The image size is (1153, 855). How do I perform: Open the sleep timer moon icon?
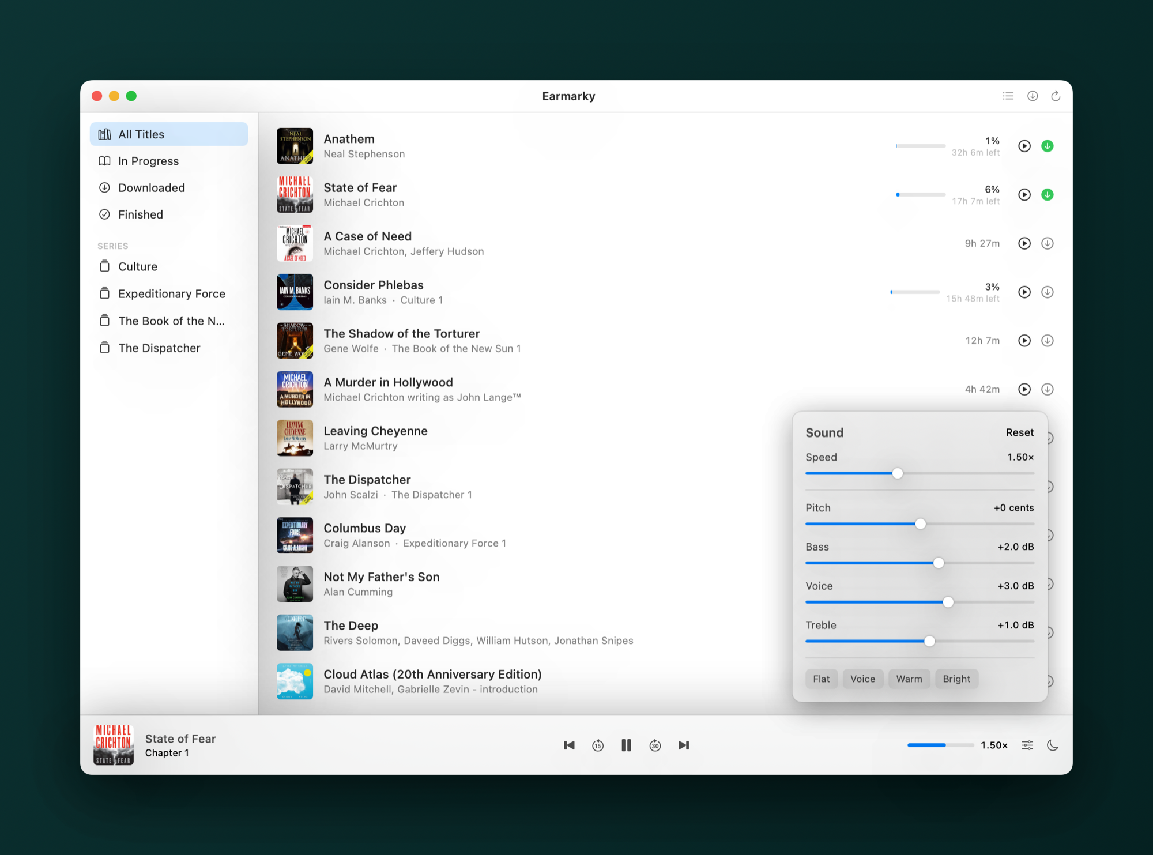click(1053, 745)
